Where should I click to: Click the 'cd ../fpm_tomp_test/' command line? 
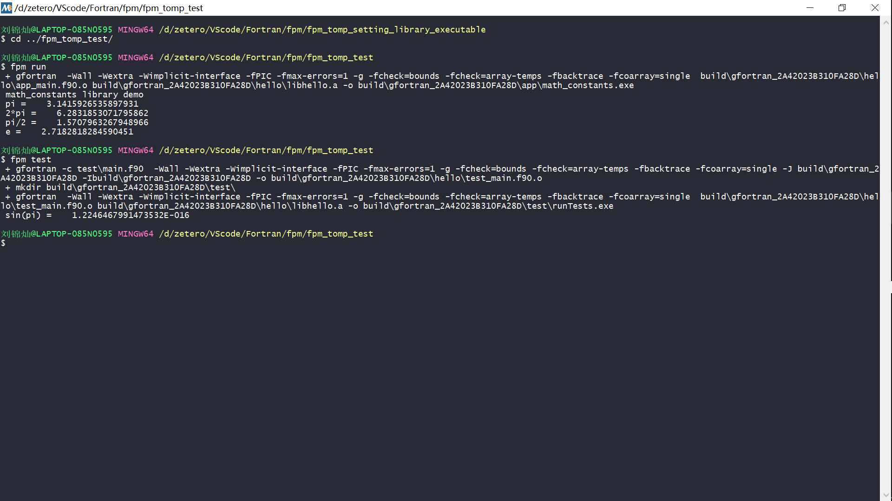[61, 39]
